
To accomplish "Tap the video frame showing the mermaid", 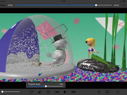I will tap(63, 47).
